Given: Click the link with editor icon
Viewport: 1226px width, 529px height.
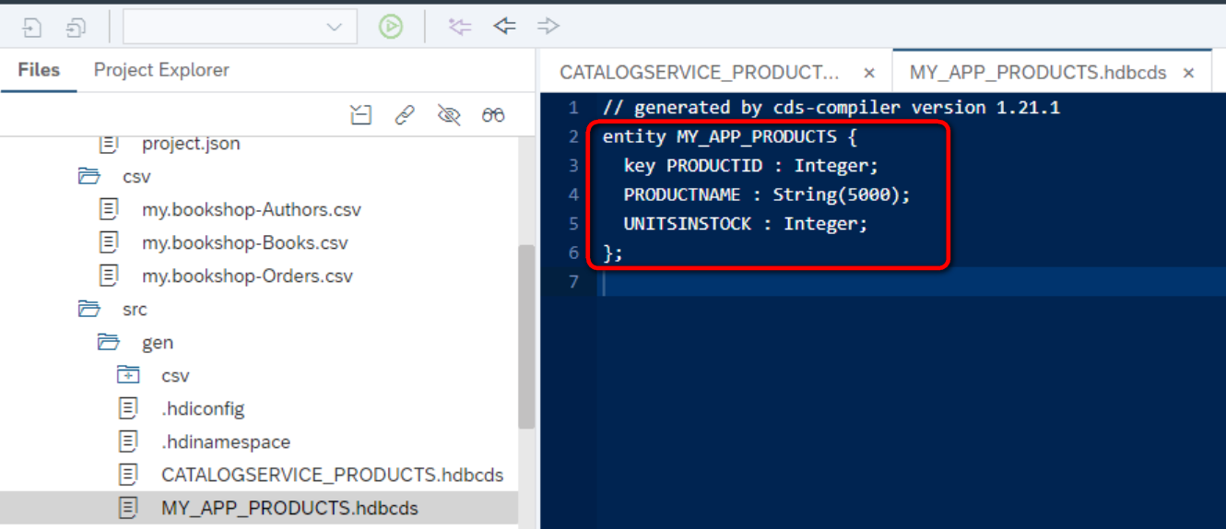Looking at the screenshot, I should pos(405,115).
